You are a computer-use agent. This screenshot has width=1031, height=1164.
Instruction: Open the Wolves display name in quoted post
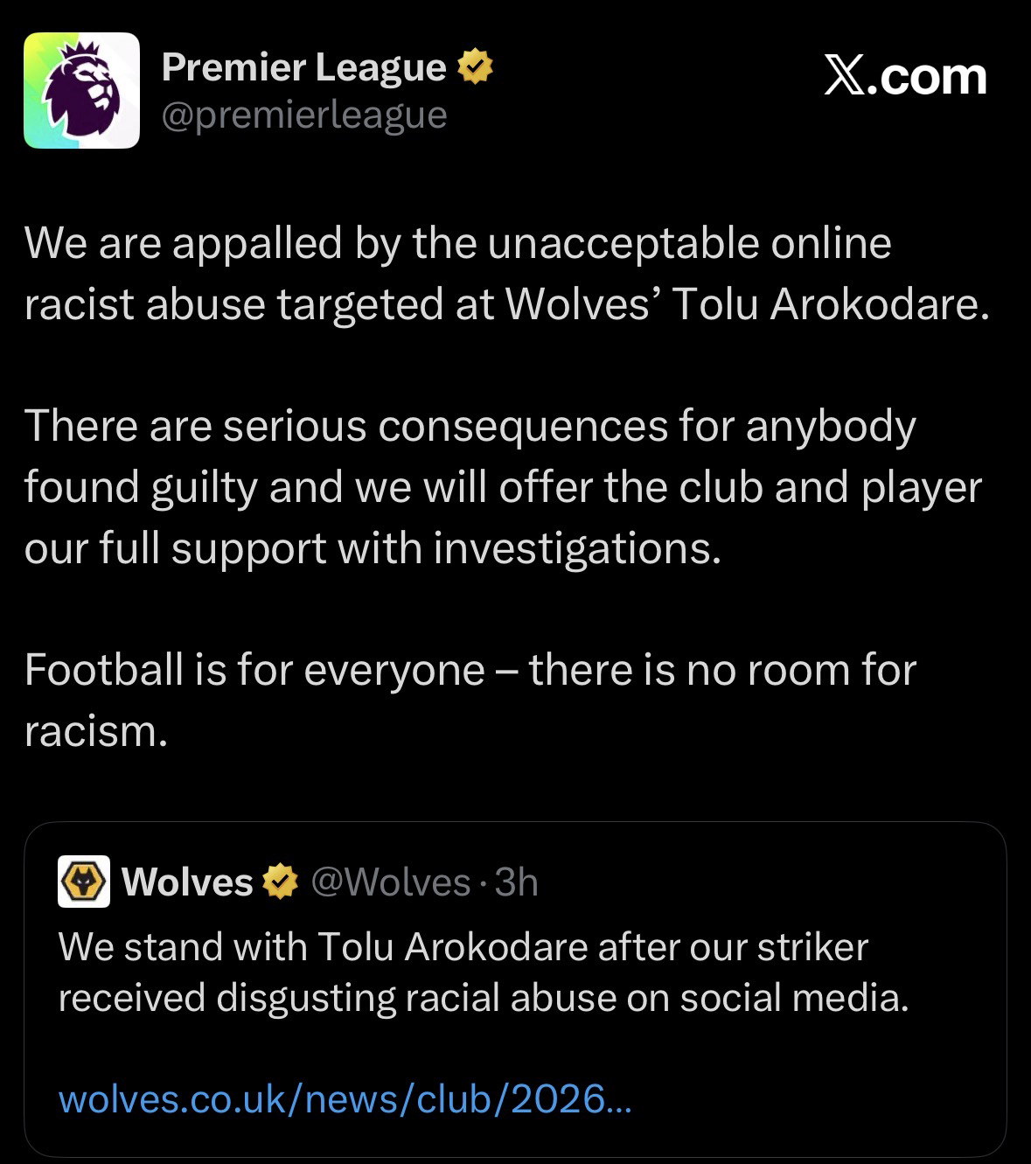[187, 882]
